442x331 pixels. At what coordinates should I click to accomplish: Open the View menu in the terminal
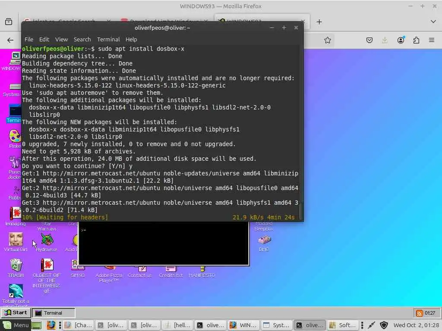coord(61,39)
